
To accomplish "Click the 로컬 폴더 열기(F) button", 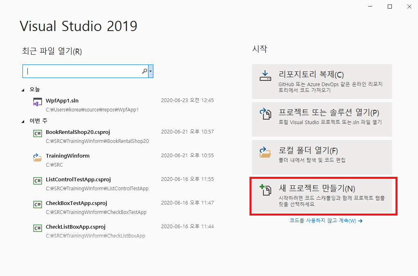I will pyautogui.click(x=322, y=157).
